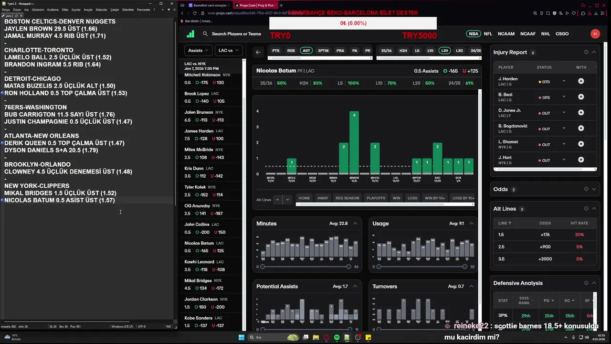Screen dimensions: 611x344
Task: Go back in the browser
Action: (x=182, y=13)
